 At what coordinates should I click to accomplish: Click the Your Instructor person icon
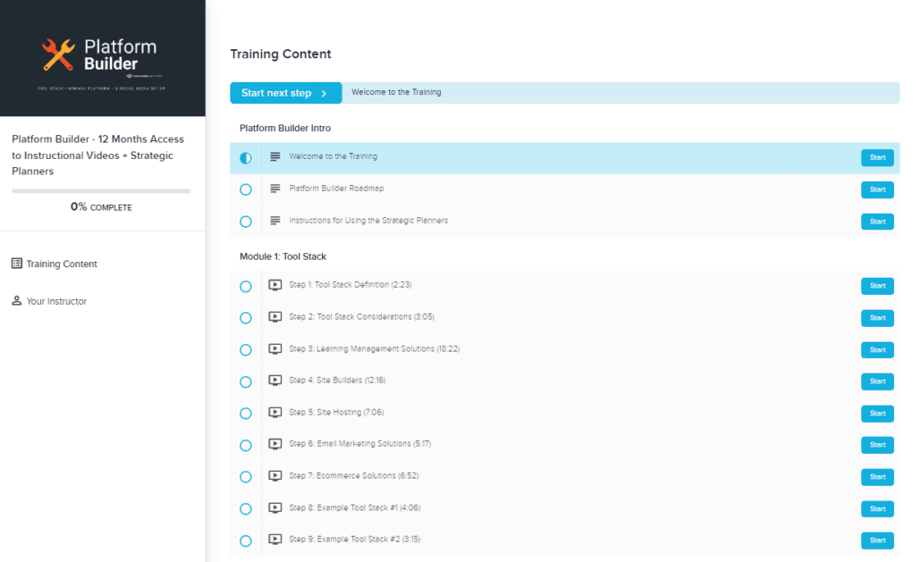click(x=16, y=300)
